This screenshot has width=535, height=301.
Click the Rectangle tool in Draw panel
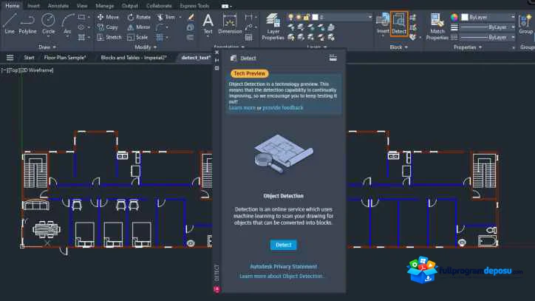(x=81, y=17)
